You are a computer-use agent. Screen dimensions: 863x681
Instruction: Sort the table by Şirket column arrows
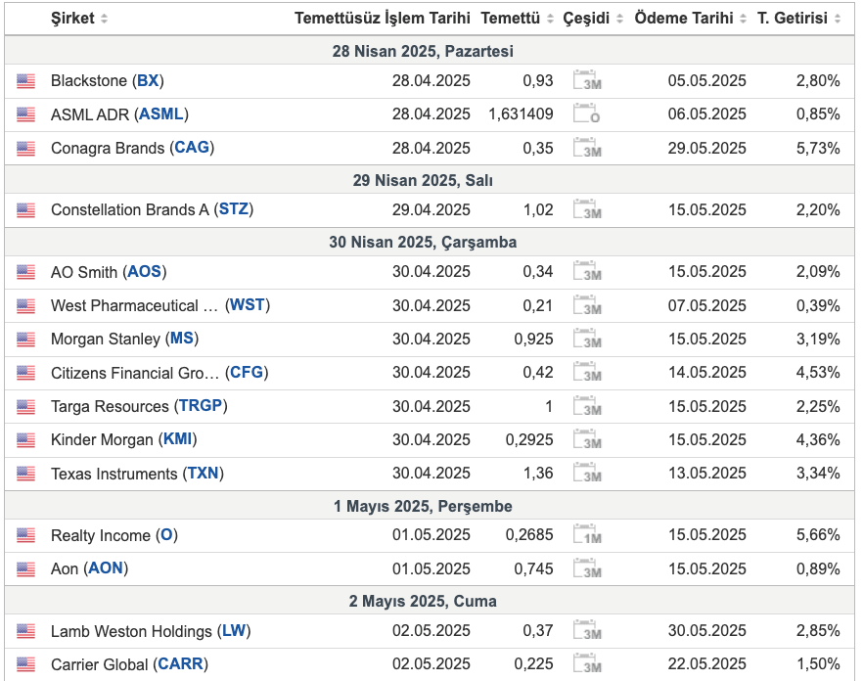[x=104, y=19]
